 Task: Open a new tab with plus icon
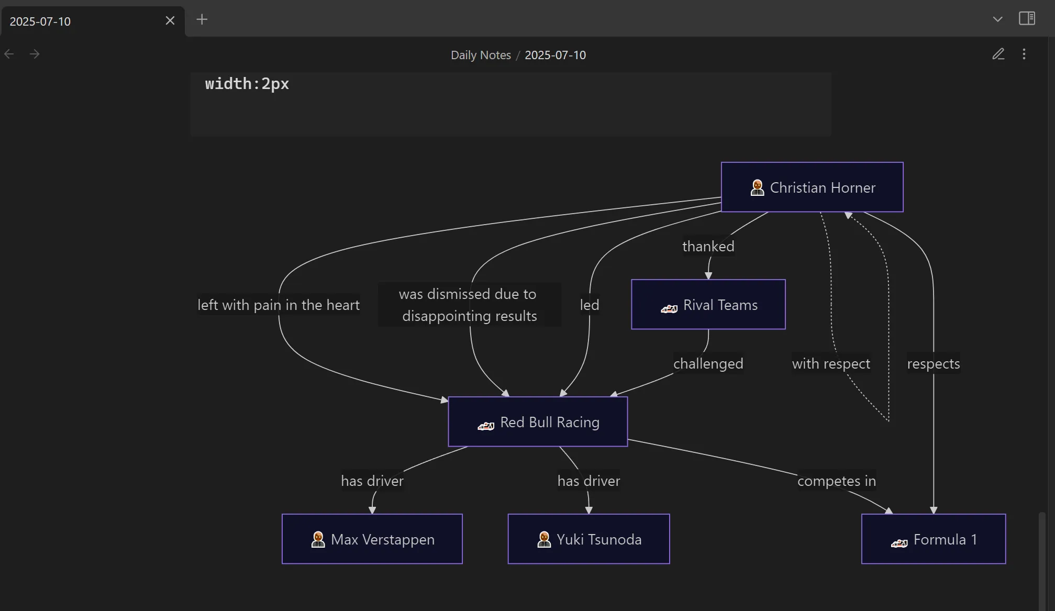click(202, 20)
